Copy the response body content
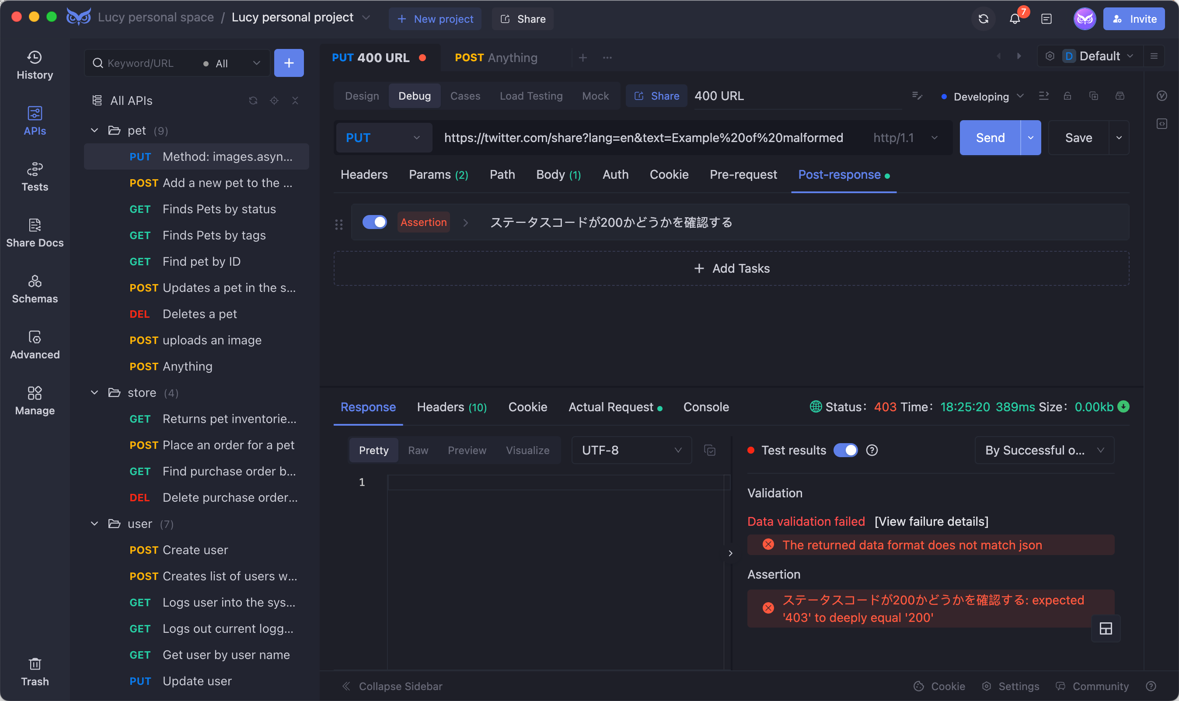 pos(709,450)
